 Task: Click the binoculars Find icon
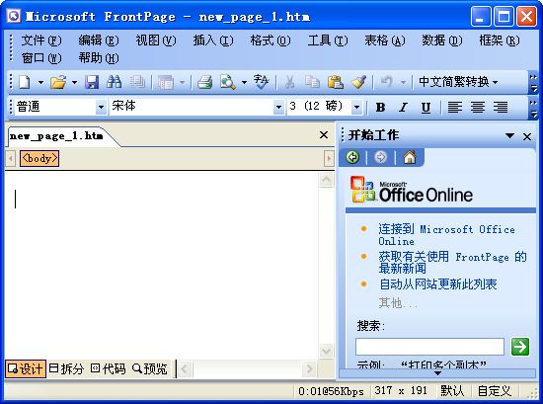[x=114, y=82]
